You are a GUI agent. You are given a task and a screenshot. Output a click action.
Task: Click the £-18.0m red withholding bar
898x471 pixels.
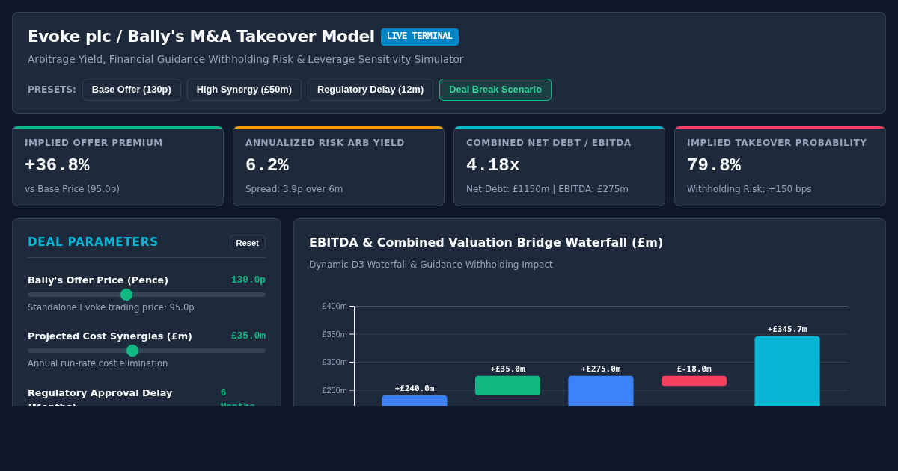click(694, 381)
